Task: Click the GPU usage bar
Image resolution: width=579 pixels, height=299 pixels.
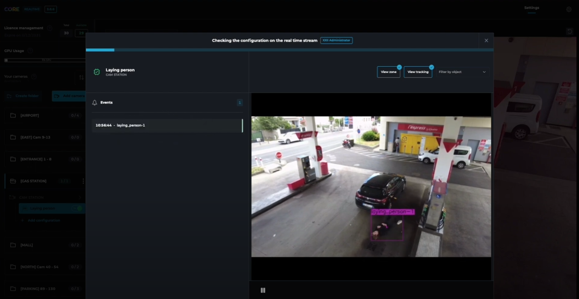Action: tap(45, 60)
